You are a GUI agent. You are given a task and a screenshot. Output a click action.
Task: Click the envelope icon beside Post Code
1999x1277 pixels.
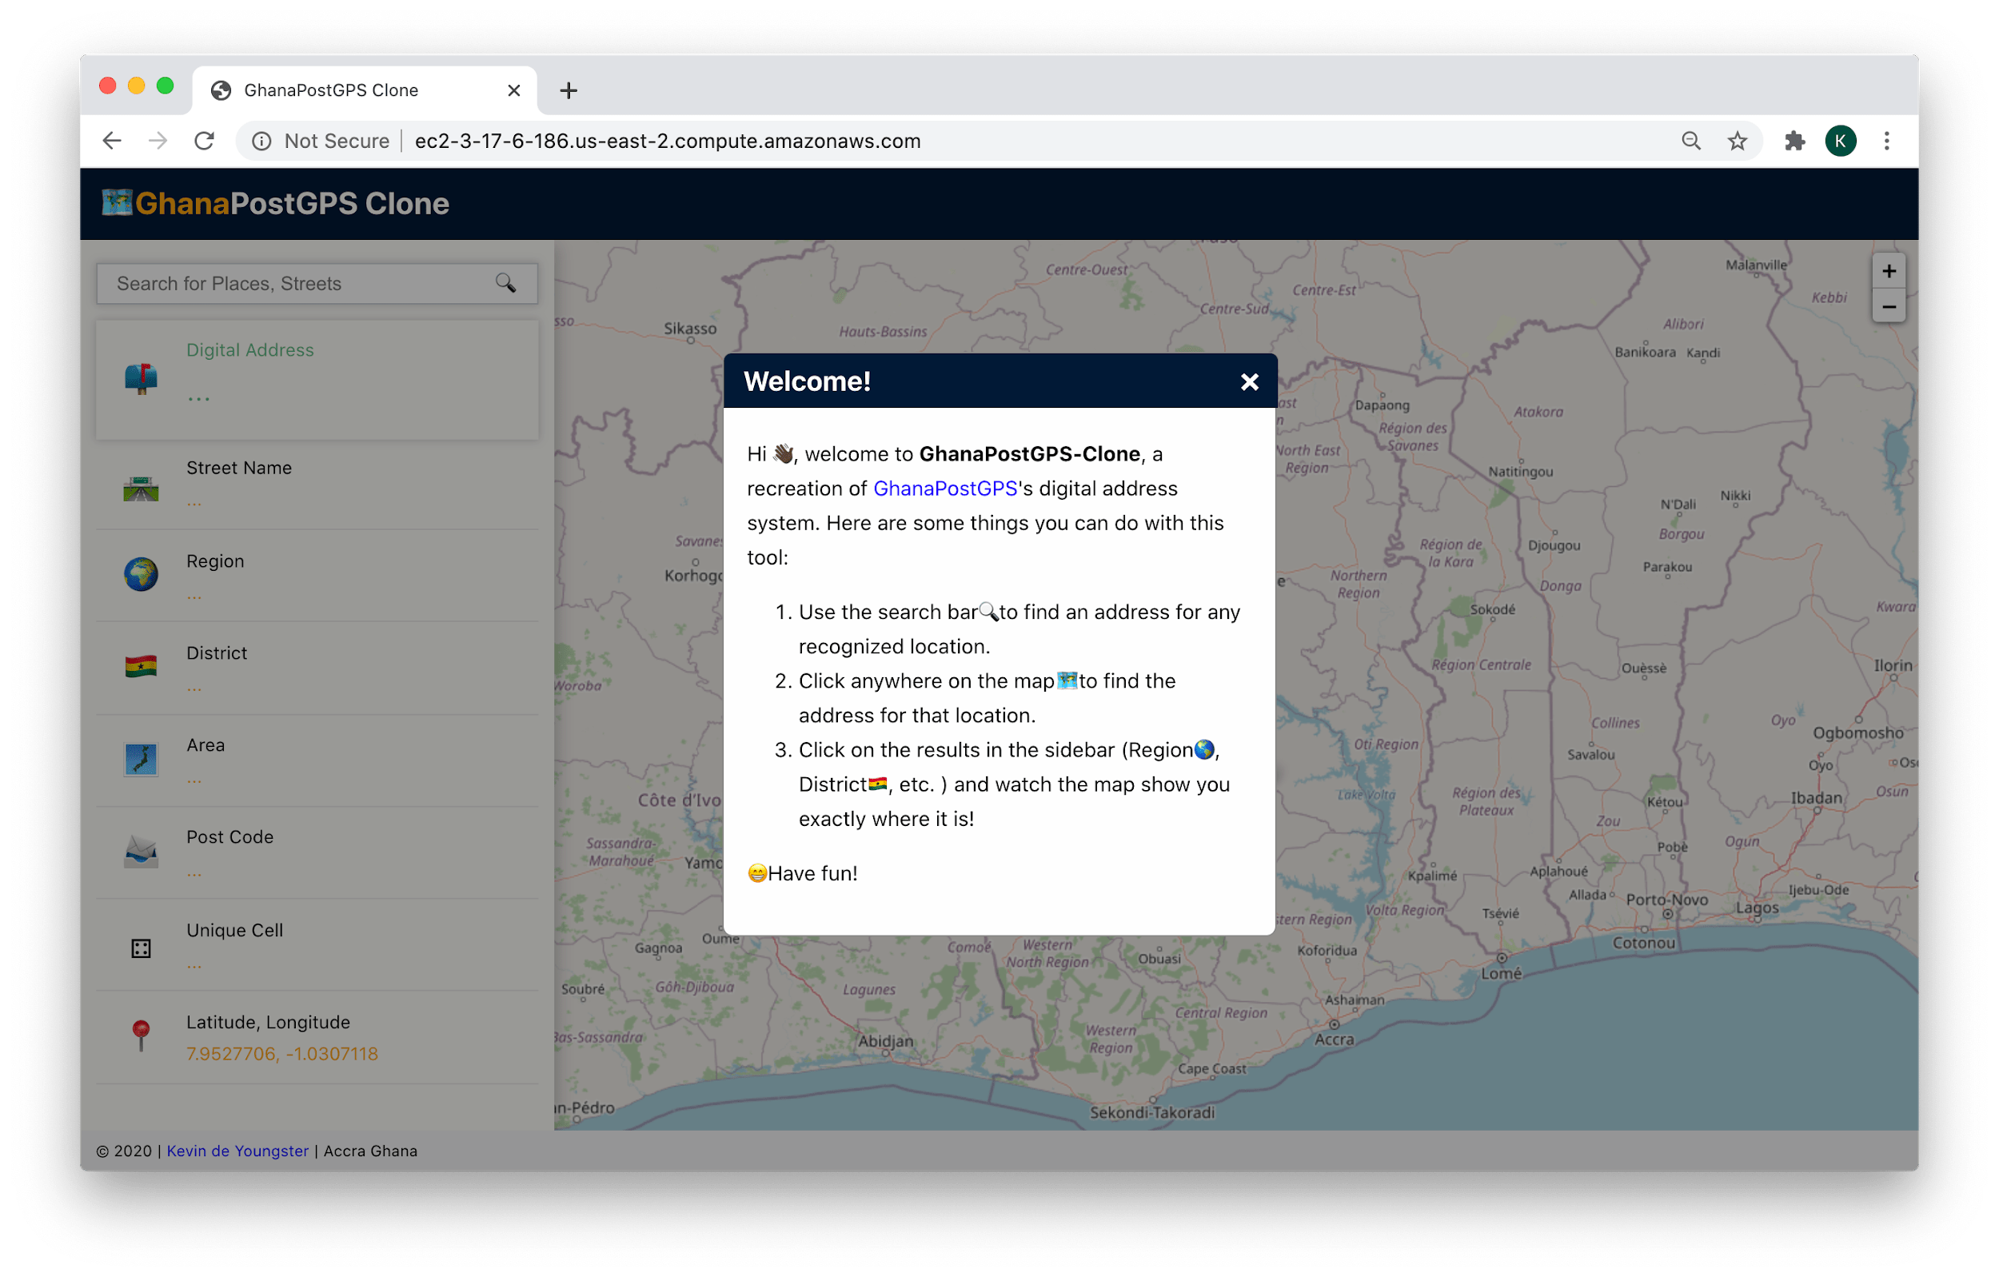[141, 851]
